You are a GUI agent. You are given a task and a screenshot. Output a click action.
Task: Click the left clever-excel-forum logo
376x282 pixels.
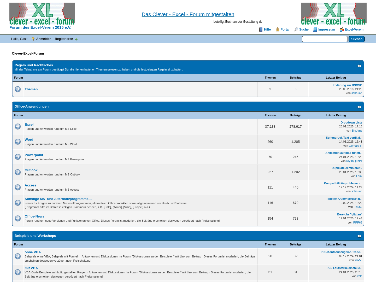pyautogui.click(x=42, y=14)
